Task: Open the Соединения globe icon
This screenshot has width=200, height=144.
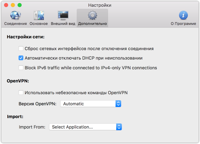Action: click(16, 15)
